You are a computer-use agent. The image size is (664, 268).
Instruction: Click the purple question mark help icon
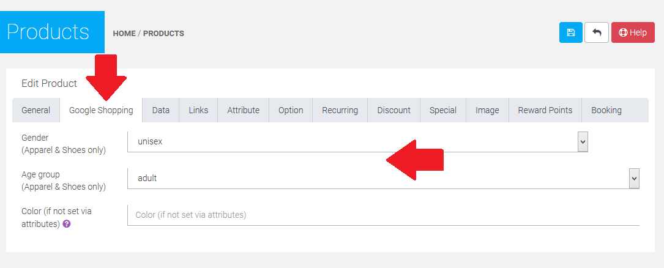coord(67,224)
